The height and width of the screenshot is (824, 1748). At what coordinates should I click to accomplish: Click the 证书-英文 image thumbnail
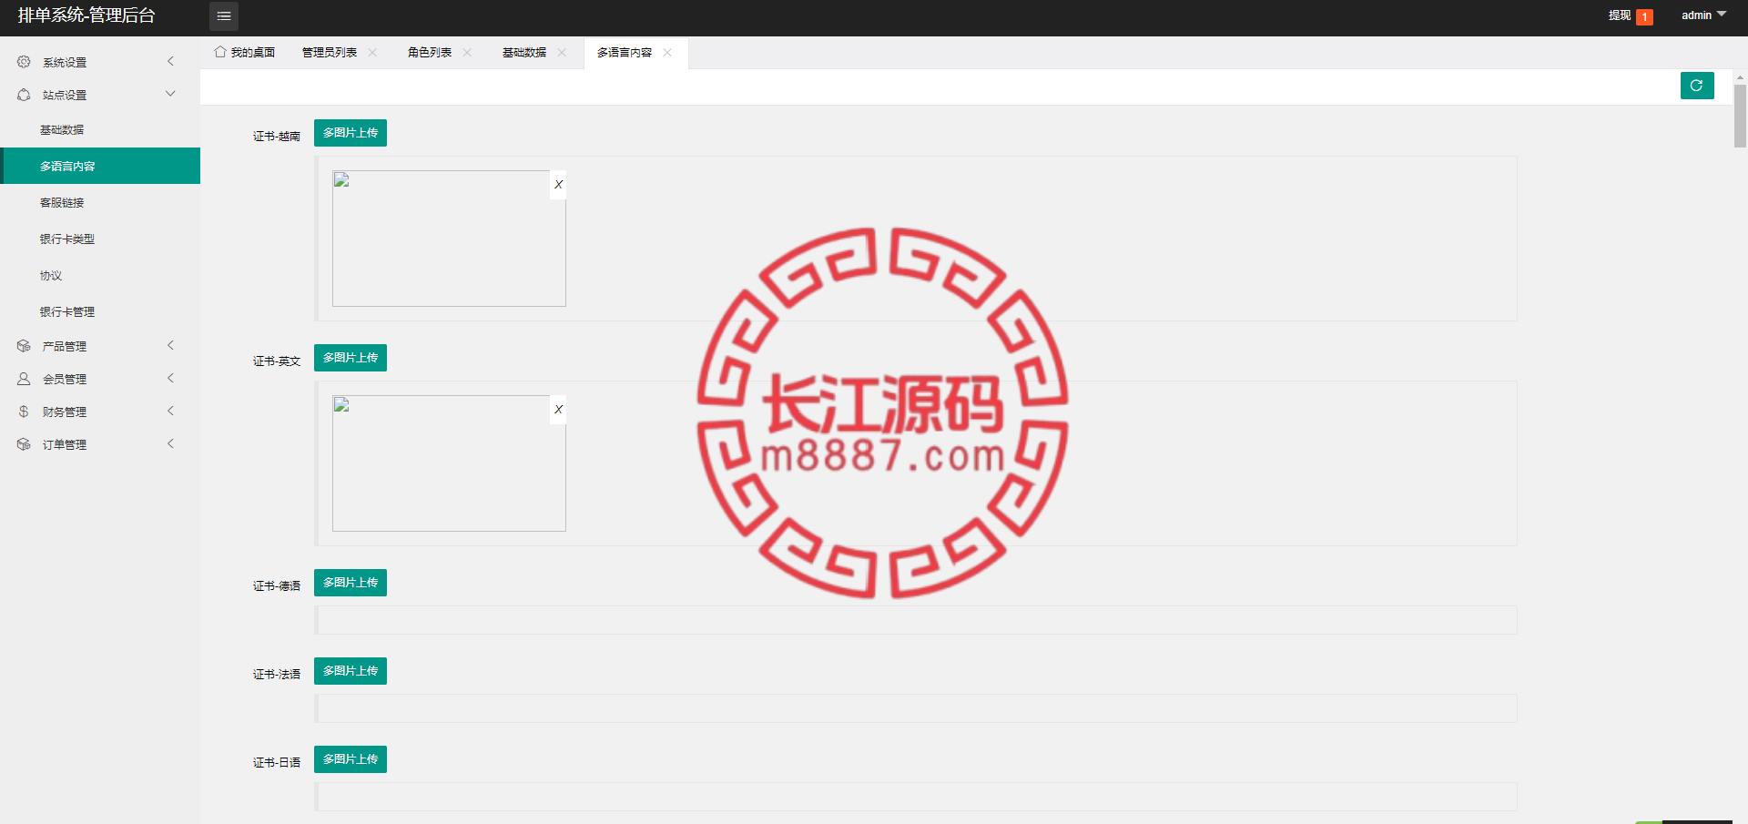pos(449,463)
